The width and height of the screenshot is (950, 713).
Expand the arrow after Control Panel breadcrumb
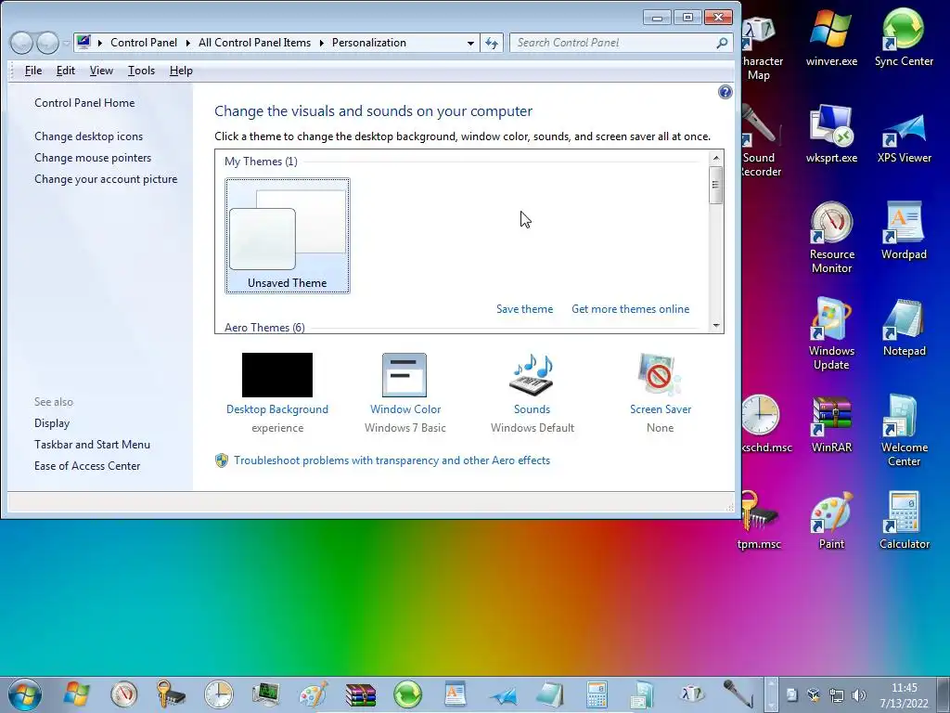coord(187,43)
